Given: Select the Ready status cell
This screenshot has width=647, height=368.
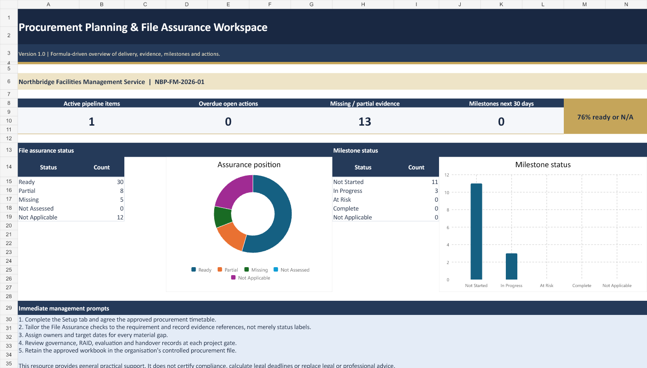Looking at the screenshot, I should click(x=48, y=182).
